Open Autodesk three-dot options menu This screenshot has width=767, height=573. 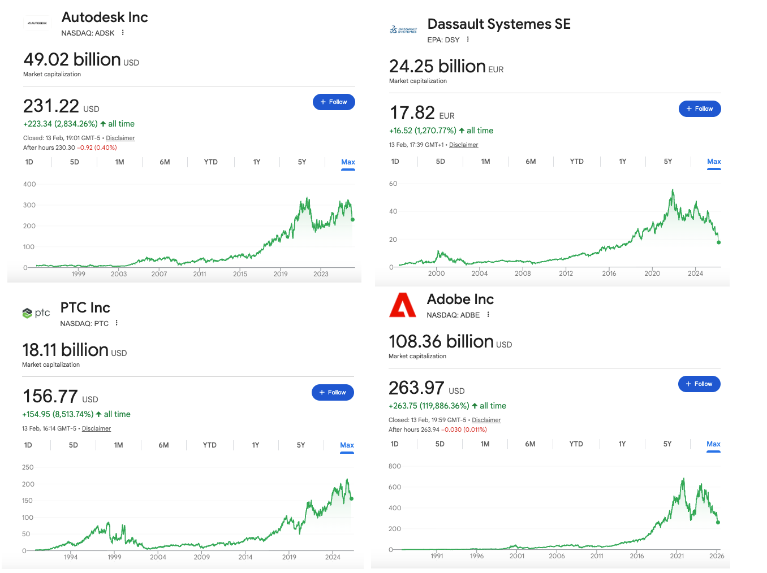pyautogui.click(x=123, y=33)
